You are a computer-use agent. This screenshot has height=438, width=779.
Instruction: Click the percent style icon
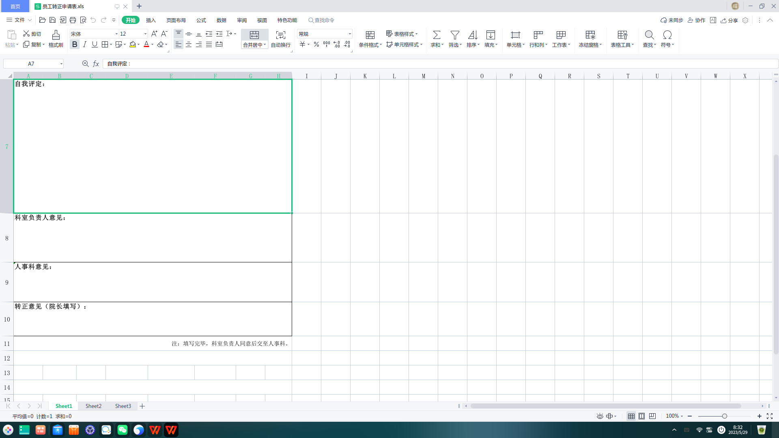coord(316,44)
